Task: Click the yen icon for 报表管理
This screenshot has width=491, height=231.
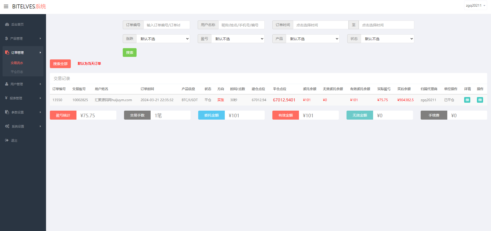Action: [6, 98]
